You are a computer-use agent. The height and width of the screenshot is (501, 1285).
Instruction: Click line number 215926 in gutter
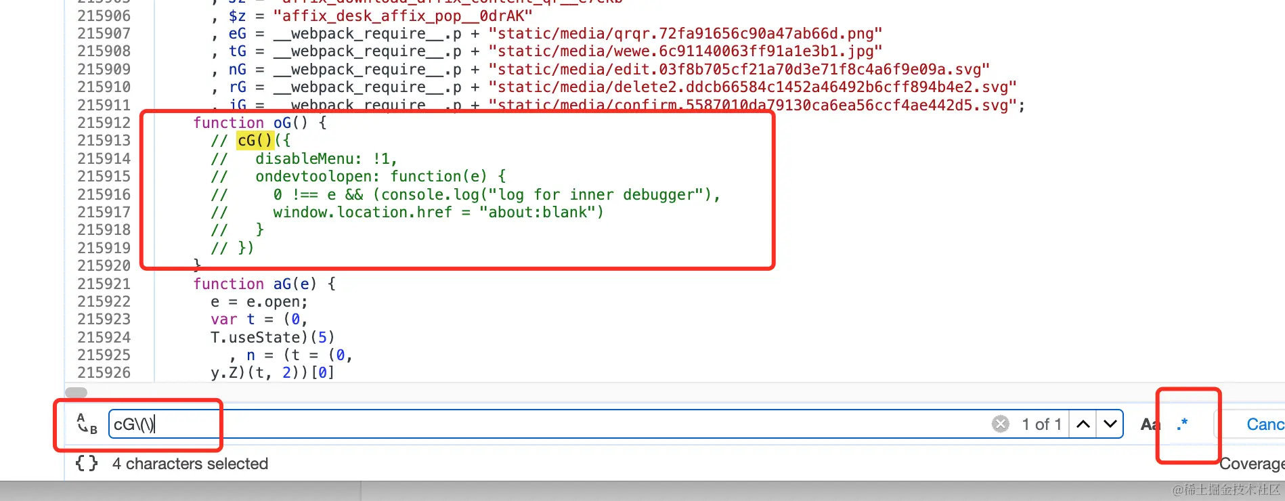click(x=104, y=372)
